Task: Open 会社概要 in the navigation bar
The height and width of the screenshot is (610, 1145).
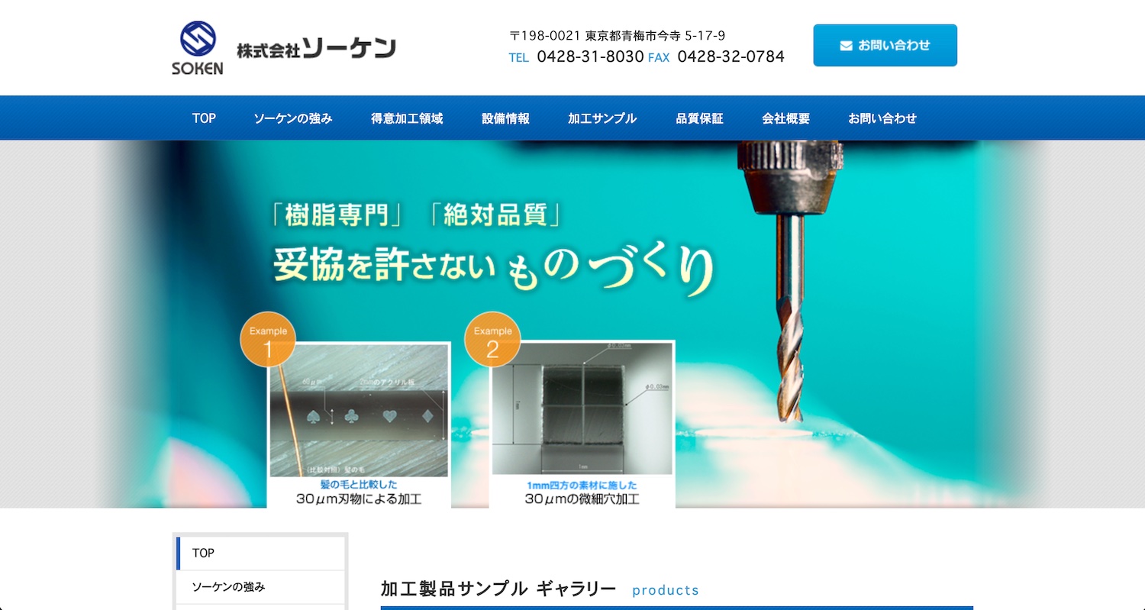Action: pyautogui.click(x=785, y=118)
